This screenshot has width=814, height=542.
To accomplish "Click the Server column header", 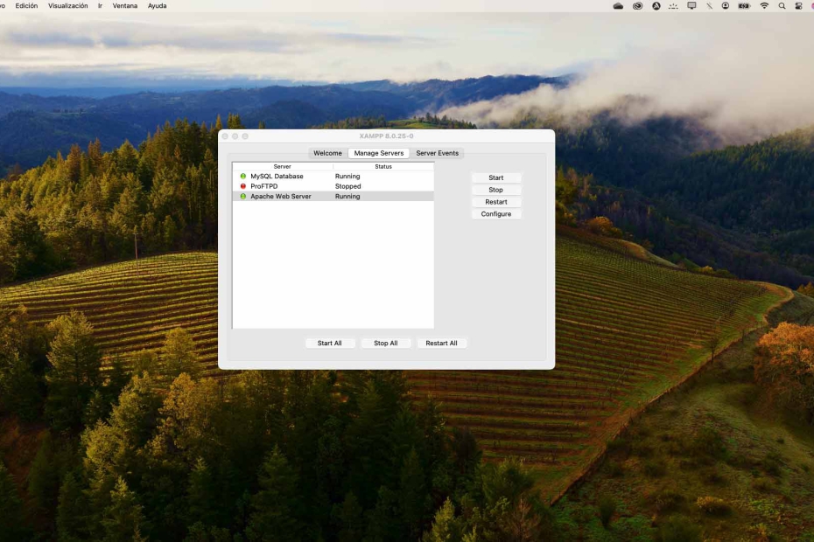I will tap(283, 166).
